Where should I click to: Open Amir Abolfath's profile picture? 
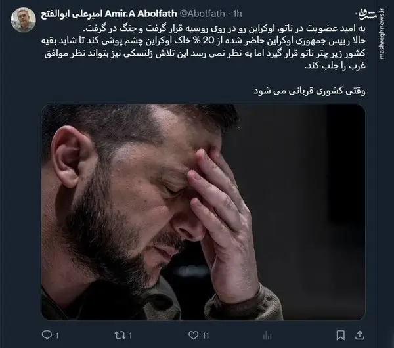[24, 20]
